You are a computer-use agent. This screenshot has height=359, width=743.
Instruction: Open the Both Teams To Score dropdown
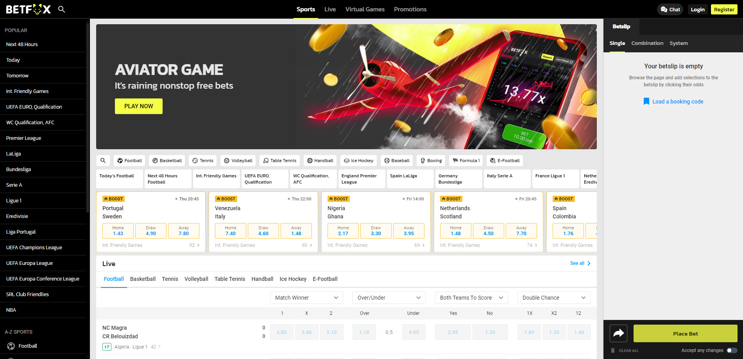471,298
